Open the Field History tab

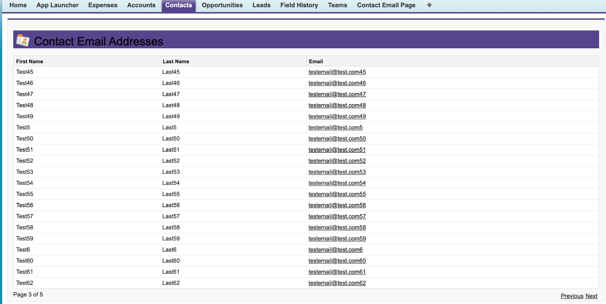[x=299, y=5]
